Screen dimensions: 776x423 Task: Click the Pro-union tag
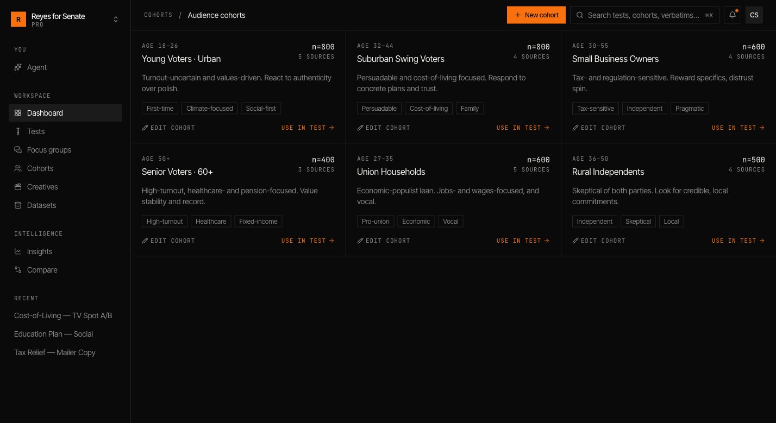point(376,222)
